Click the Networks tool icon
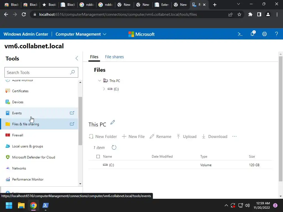Image resolution: width=283 pixels, height=212 pixels. pos(7,168)
